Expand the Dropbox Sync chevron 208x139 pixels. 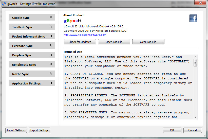click(x=51, y=55)
